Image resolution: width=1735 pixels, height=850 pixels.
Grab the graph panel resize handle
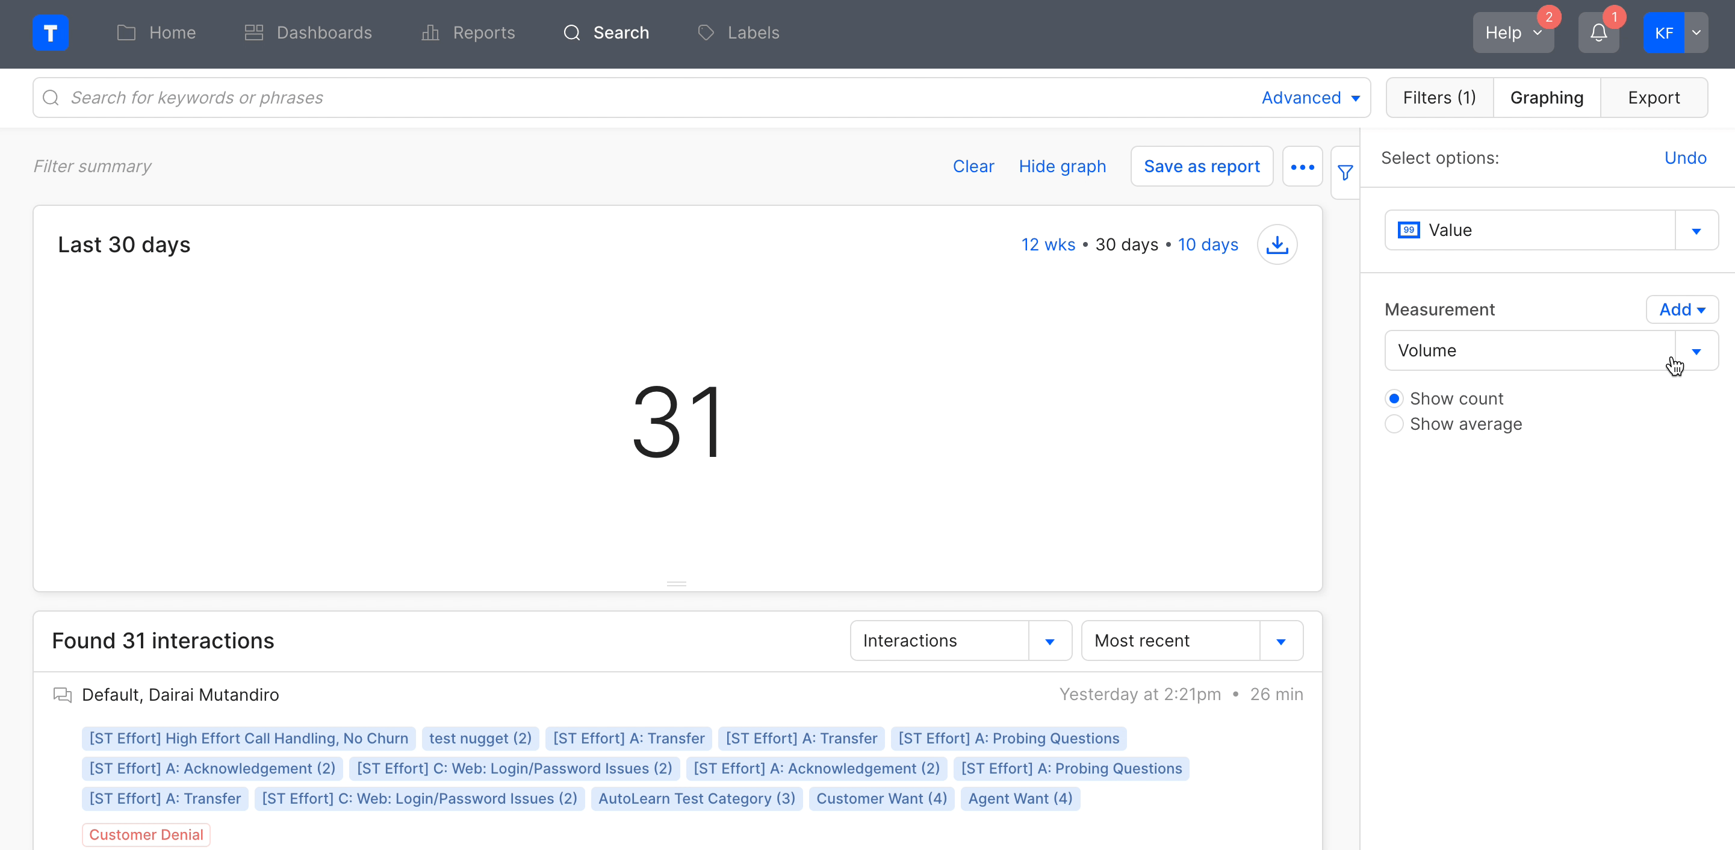click(x=676, y=583)
